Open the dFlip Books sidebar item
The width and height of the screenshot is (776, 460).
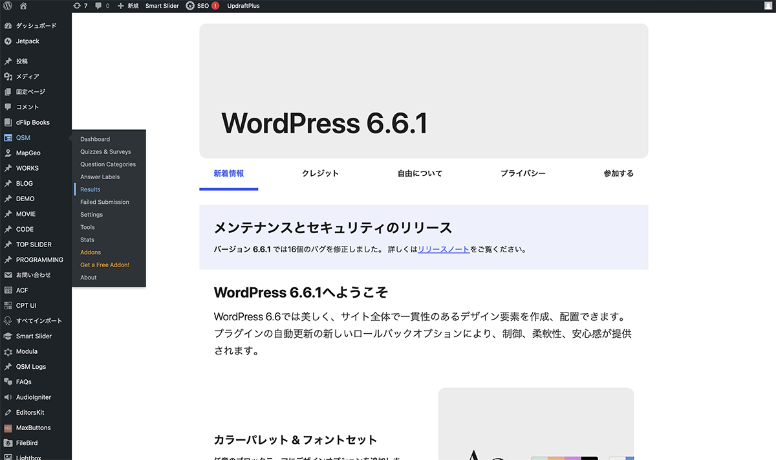(32, 122)
